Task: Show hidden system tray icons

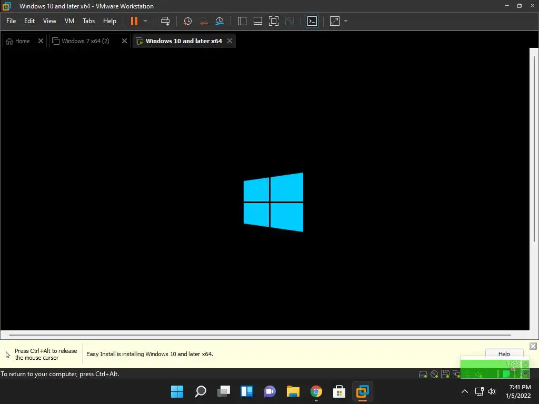Action: coord(464,391)
